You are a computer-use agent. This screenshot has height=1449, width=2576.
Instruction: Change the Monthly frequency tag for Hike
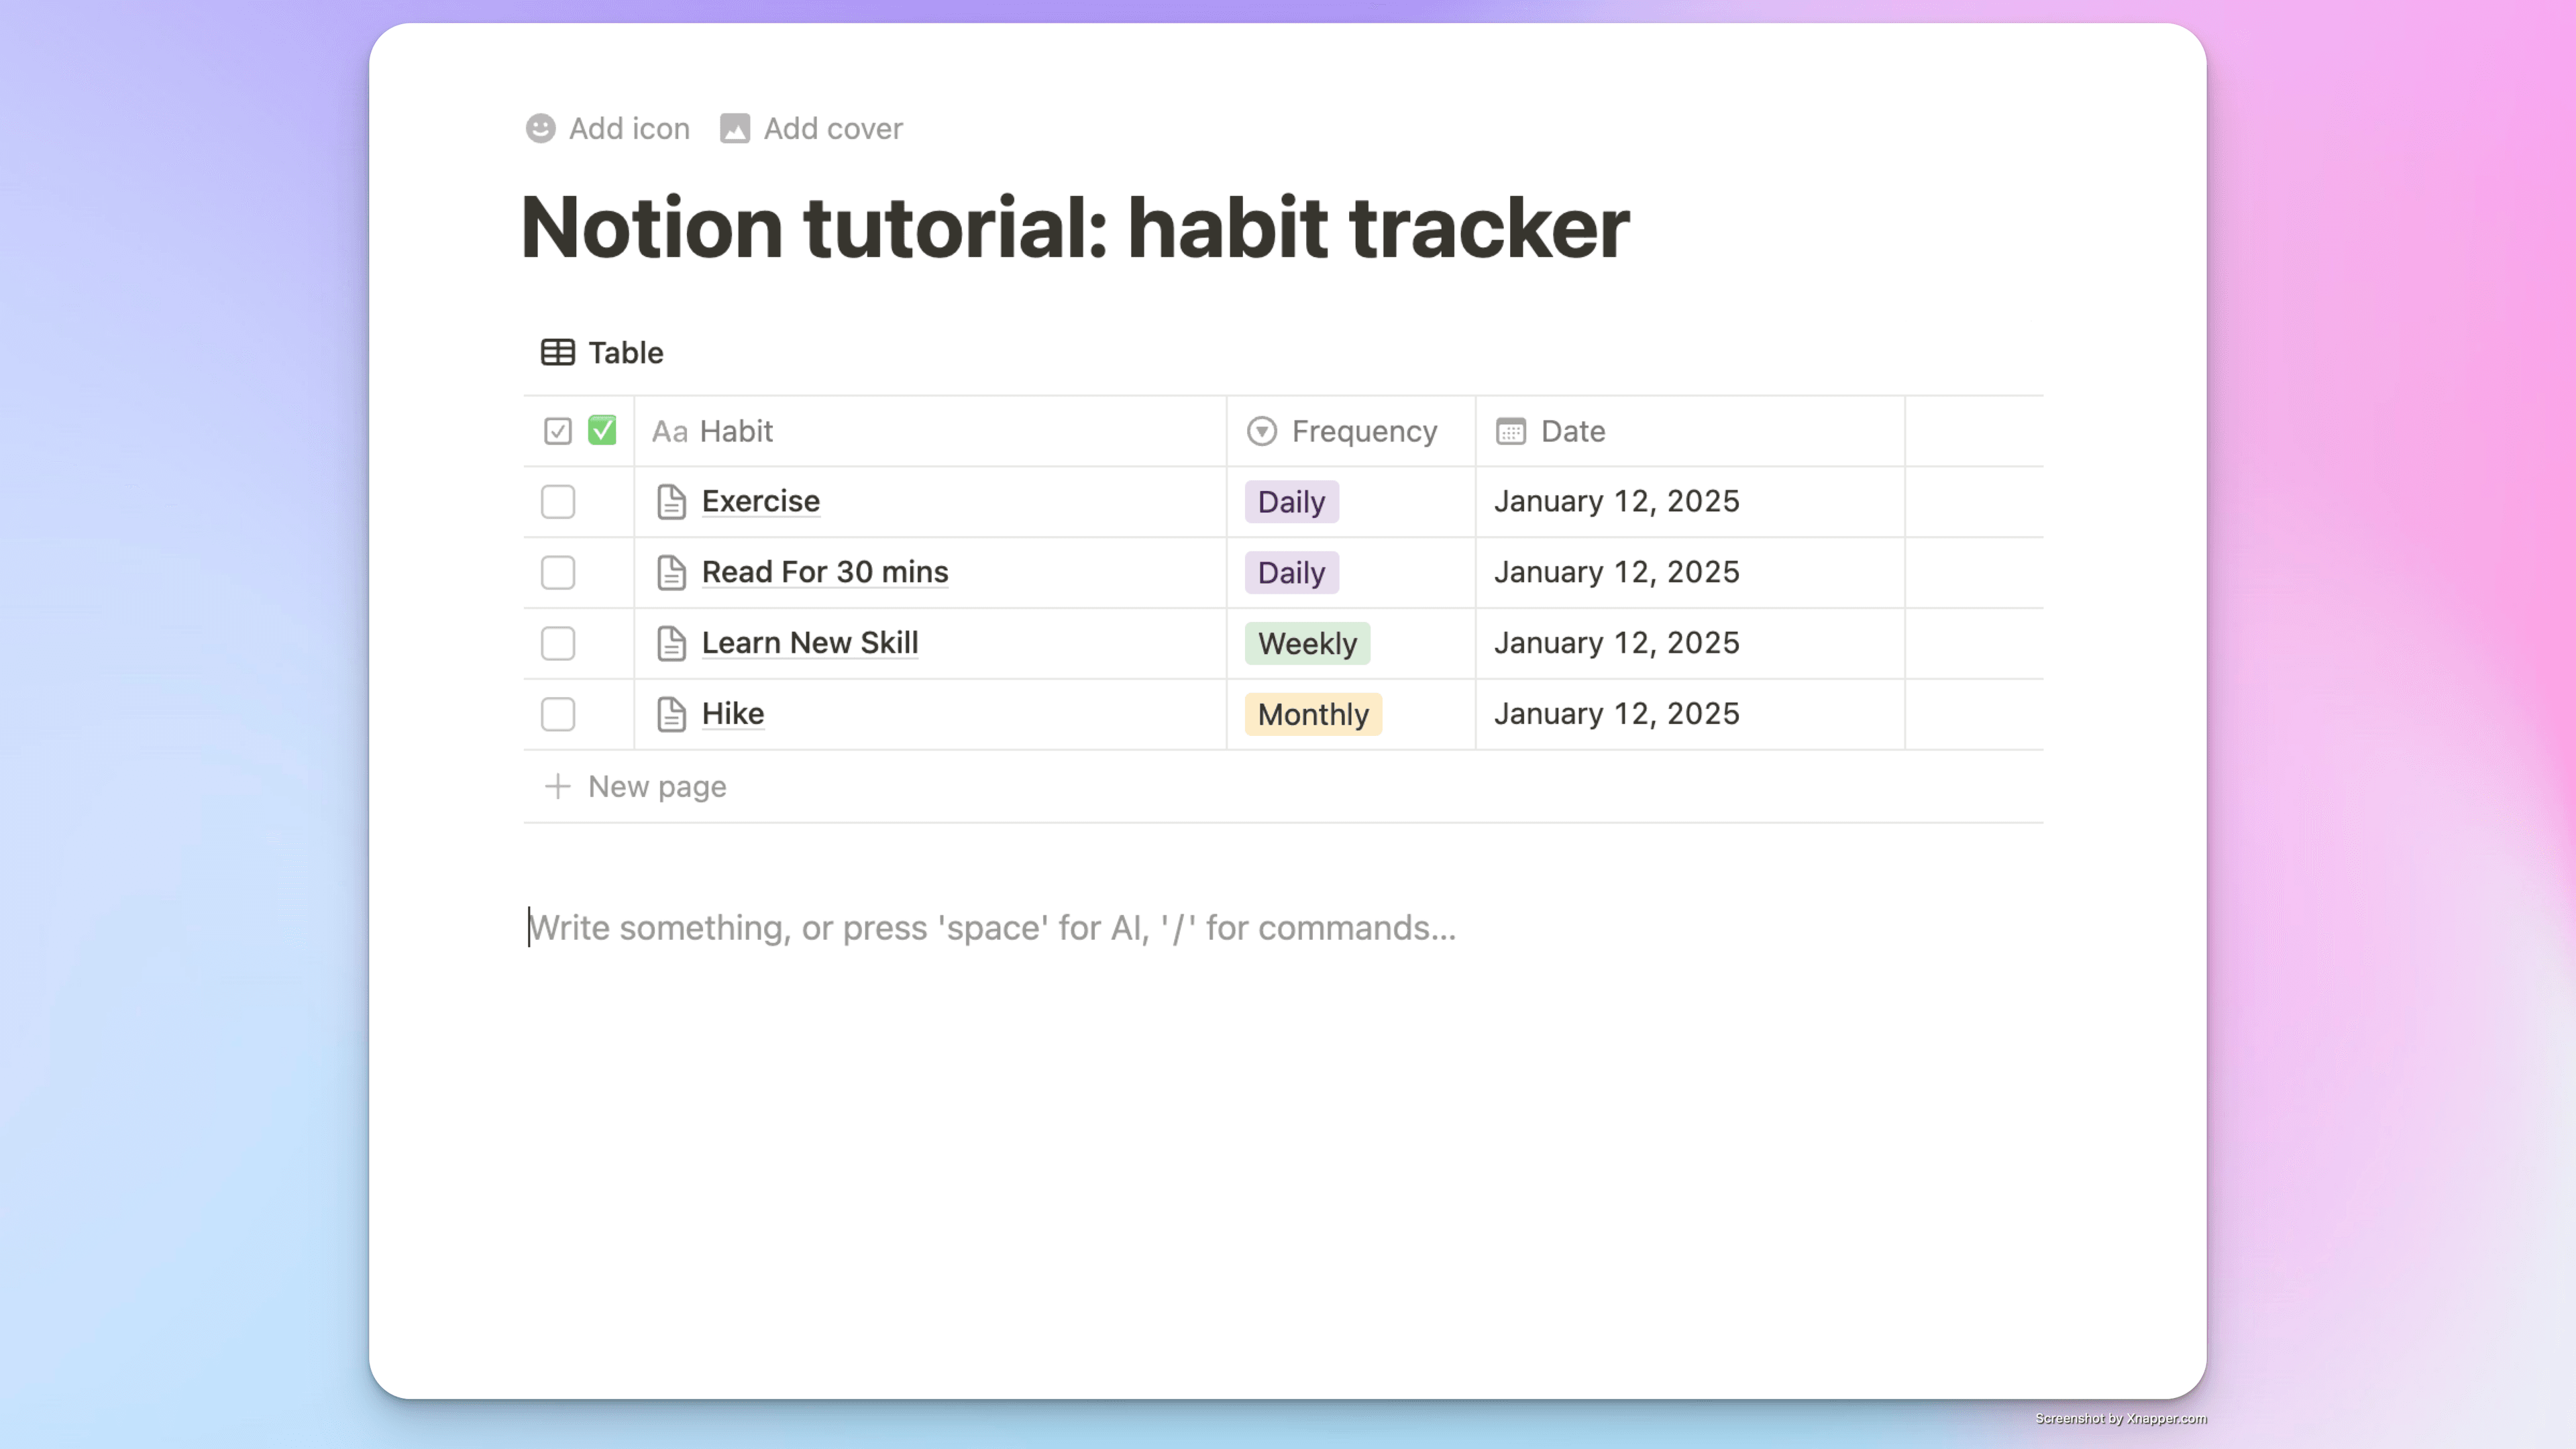tap(1313, 714)
